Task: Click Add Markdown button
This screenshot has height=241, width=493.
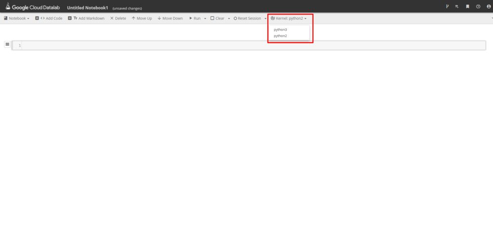Action: pos(86,19)
